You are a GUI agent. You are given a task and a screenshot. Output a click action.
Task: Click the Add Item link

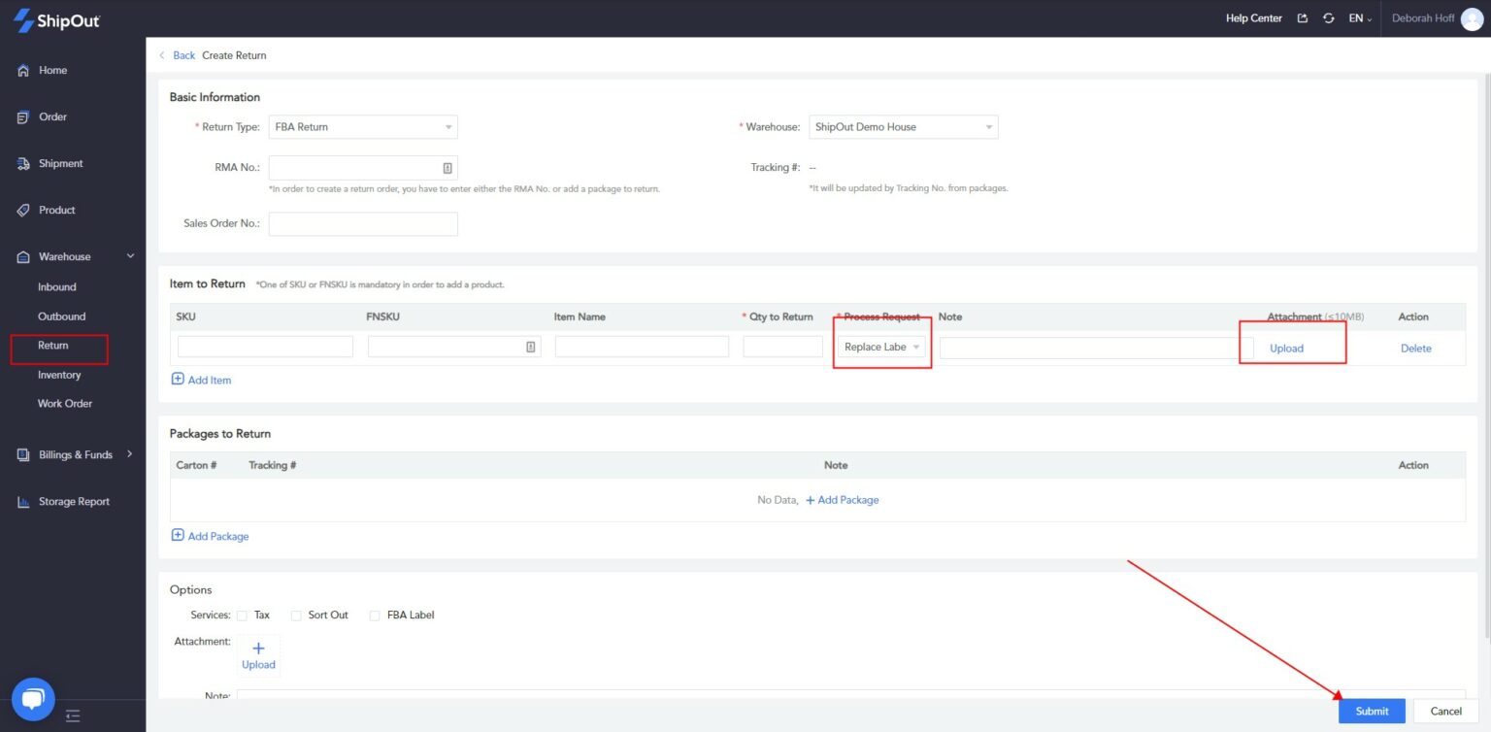tap(201, 380)
